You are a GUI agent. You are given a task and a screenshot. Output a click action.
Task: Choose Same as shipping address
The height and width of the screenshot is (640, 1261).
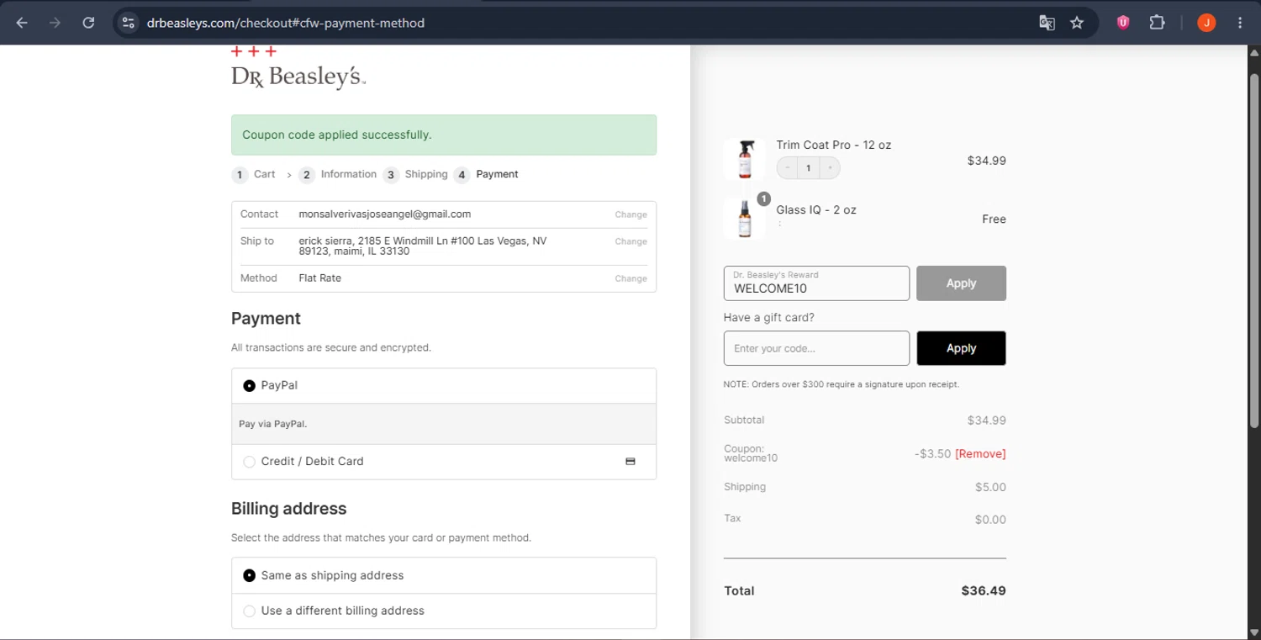point(249,575)
